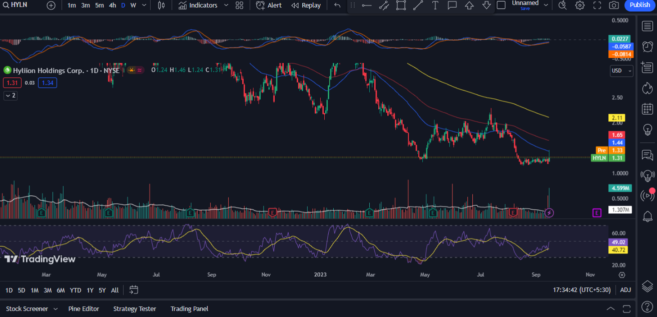Undo the last chart action
Screen dimensions: 657x317
[337, 5]
